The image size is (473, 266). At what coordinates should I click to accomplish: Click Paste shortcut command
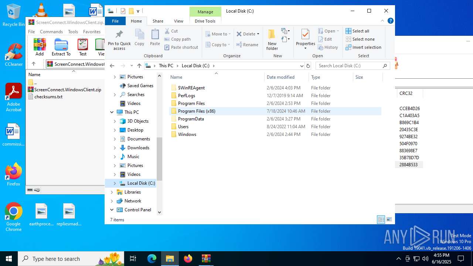point(181,47)
